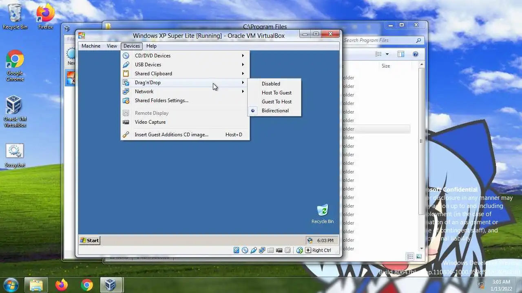Click the Right Ctrl host key label

321,250
